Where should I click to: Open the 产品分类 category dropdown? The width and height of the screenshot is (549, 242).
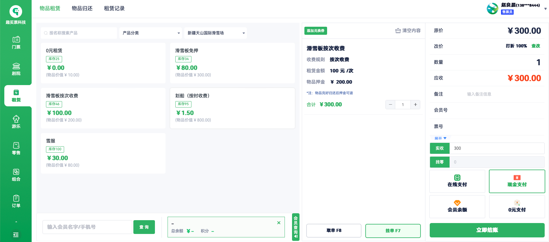(151, 33)
